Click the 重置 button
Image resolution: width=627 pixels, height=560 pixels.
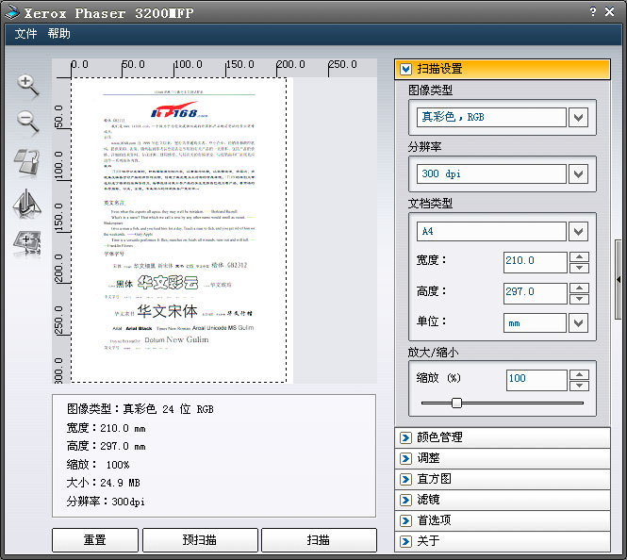pyautogui.click(x=94, y=540)
